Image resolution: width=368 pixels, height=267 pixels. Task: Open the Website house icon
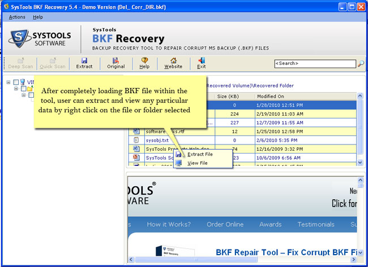tap(173, 60)
